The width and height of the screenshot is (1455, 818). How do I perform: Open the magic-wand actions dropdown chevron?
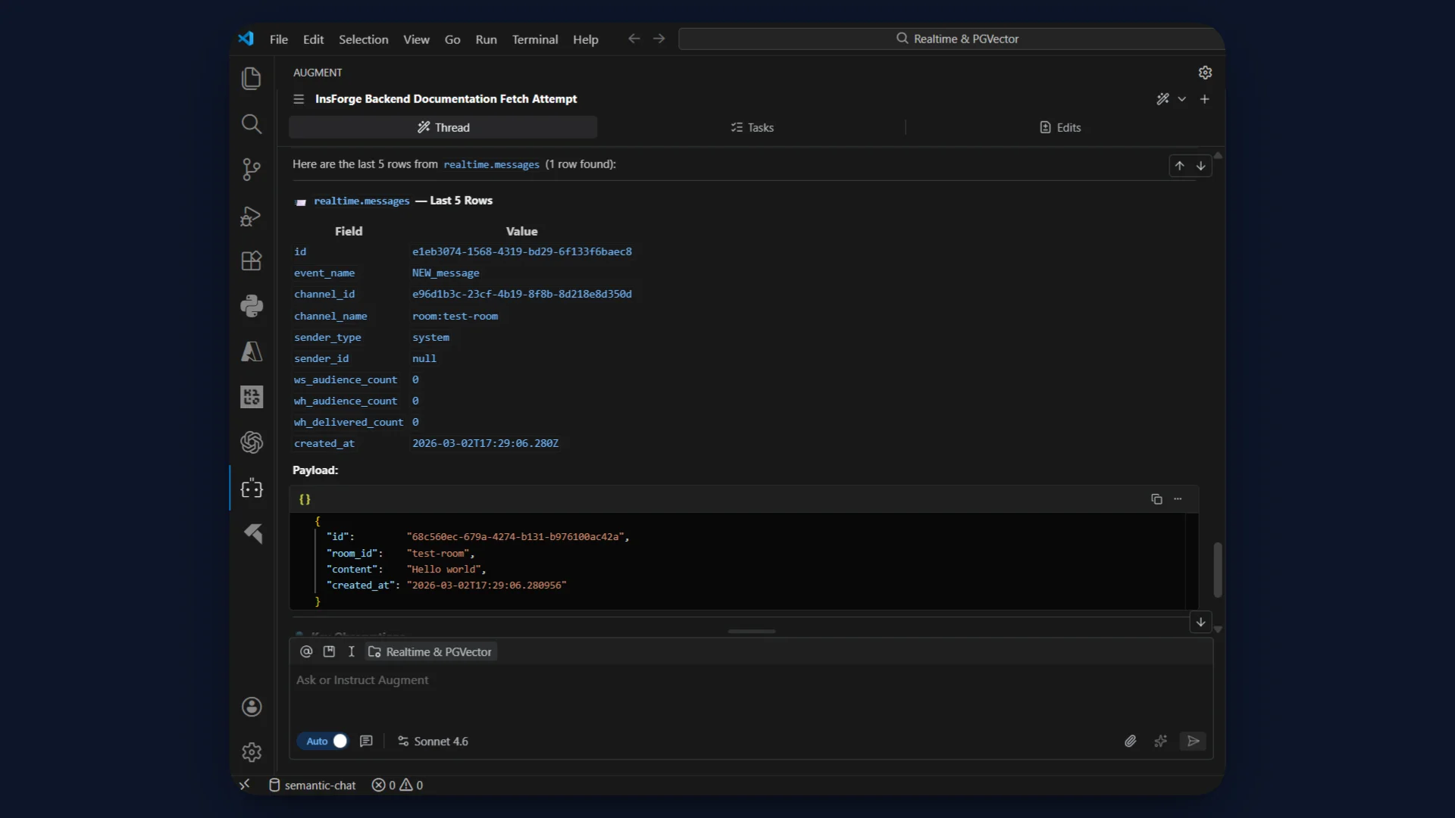click(1181, 99)
